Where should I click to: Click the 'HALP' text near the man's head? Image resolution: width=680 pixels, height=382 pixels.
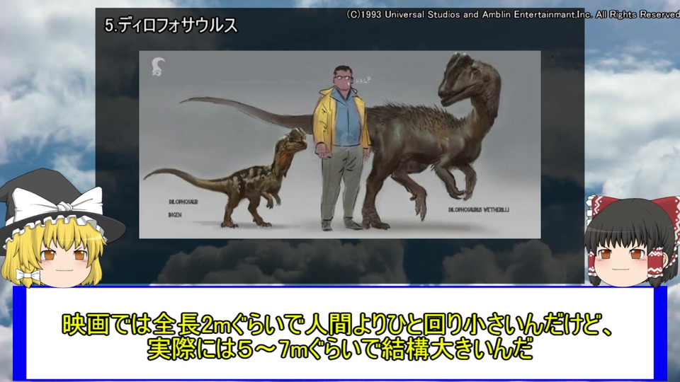point(363,80)
